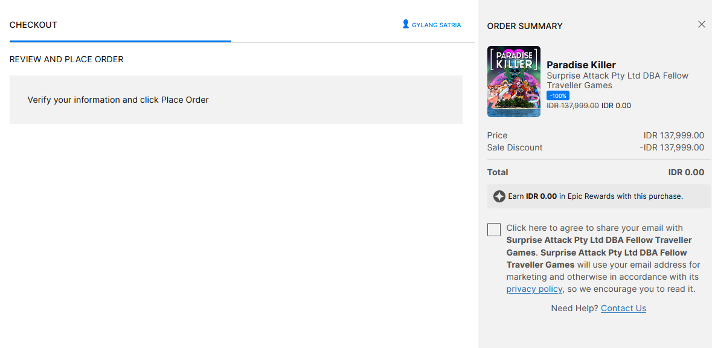This screenshot has width=712, height=348.
Task: Click the Earn Epic Rewards banner text
Action: [x=595, y=196]
